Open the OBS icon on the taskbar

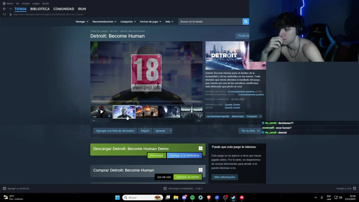click(x=225, y=198)
